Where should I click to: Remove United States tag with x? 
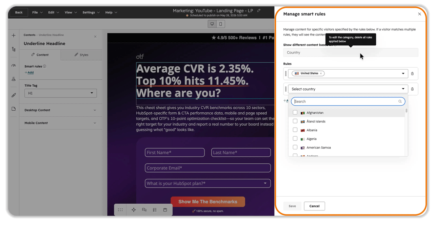[321, 73]
